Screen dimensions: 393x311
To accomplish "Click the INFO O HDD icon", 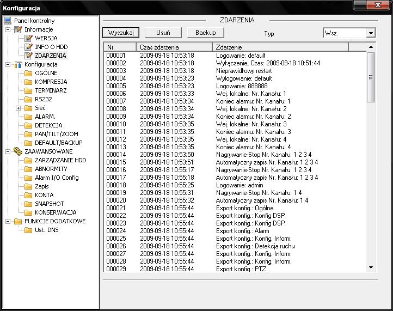I will (29, 47).
